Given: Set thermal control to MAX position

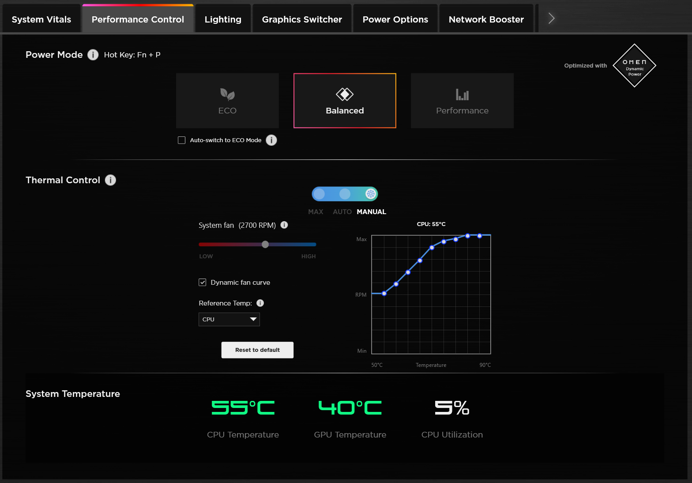Looking at the screenshot, I should point(319,194).
